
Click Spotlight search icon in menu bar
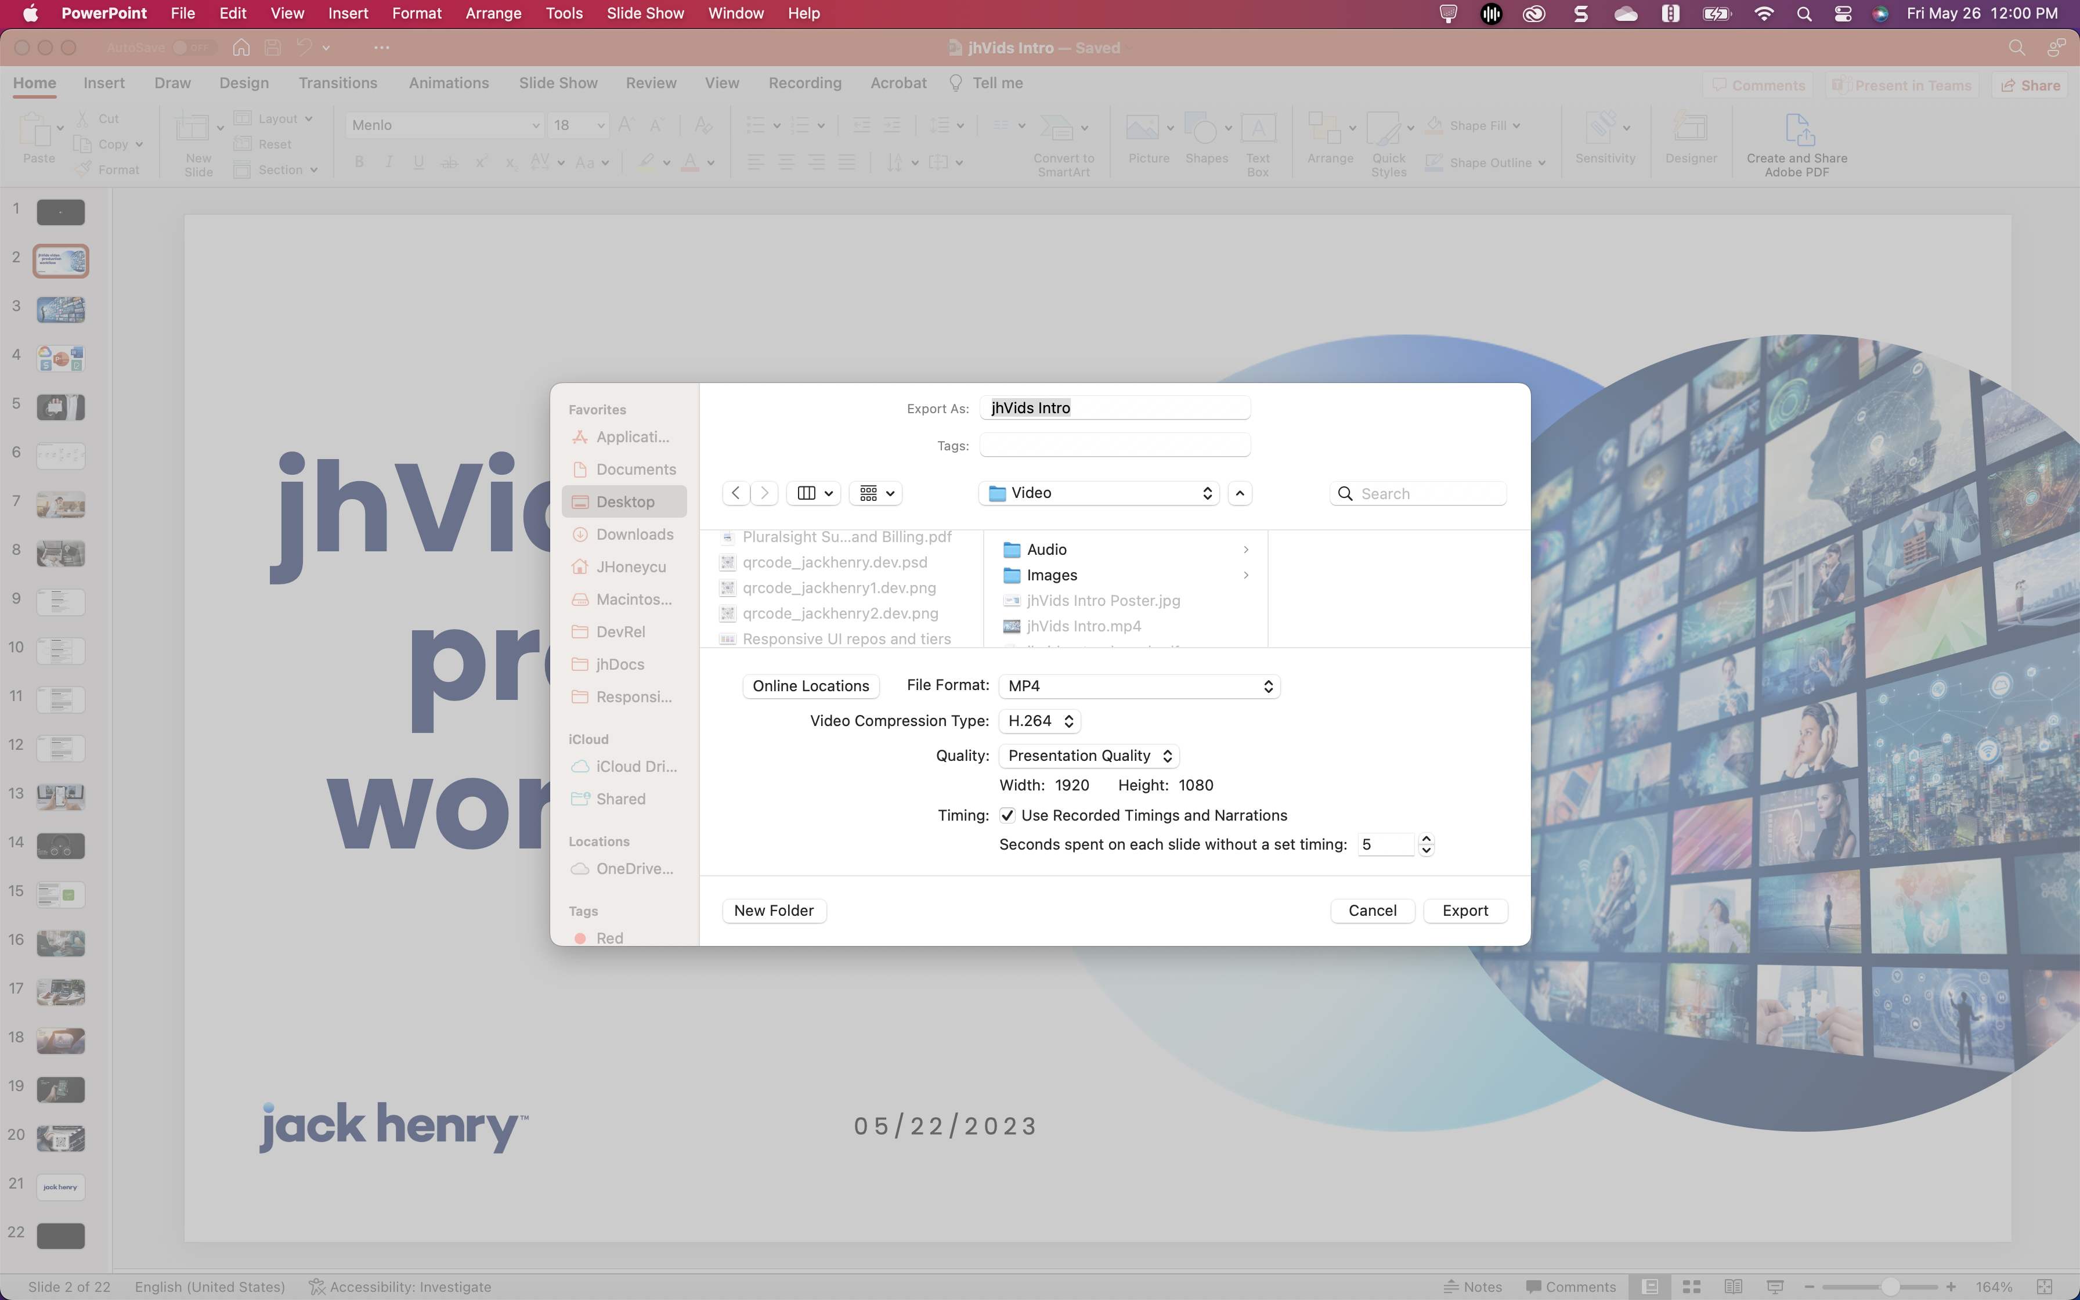click(1804, 14)
